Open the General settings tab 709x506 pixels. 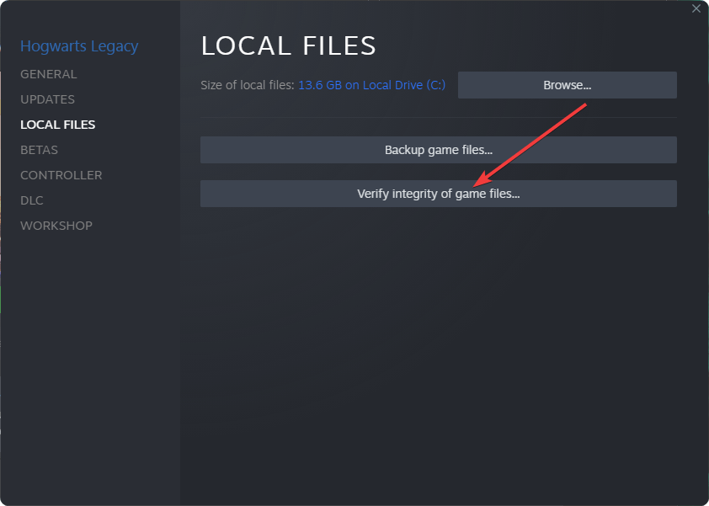coord(48,74)
